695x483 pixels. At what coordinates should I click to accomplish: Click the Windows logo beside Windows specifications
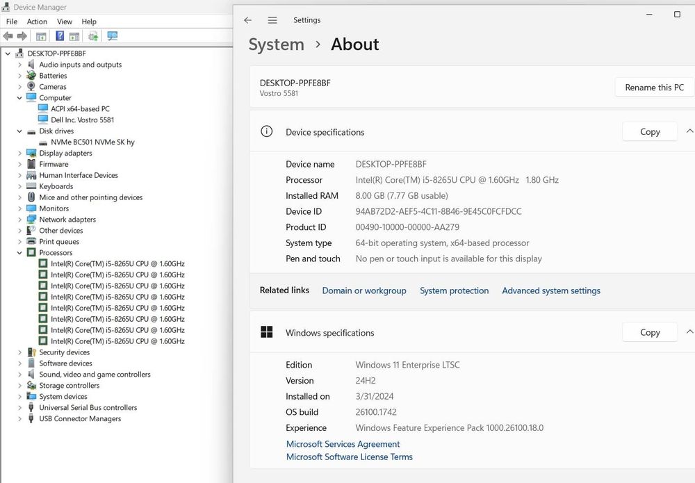pyautogui.click(x=267, y=332)
